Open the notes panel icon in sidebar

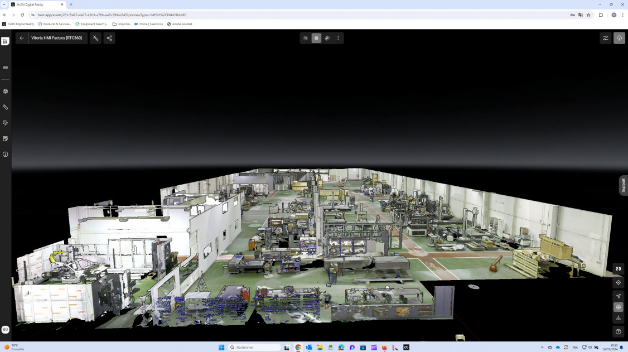(x=6, y=138)
